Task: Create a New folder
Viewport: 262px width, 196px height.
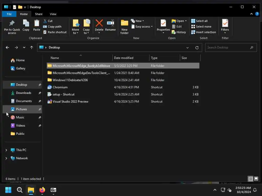Action: [124, 27]
